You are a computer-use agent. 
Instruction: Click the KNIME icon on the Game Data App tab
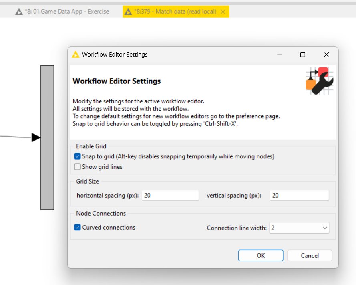point(19,12)
